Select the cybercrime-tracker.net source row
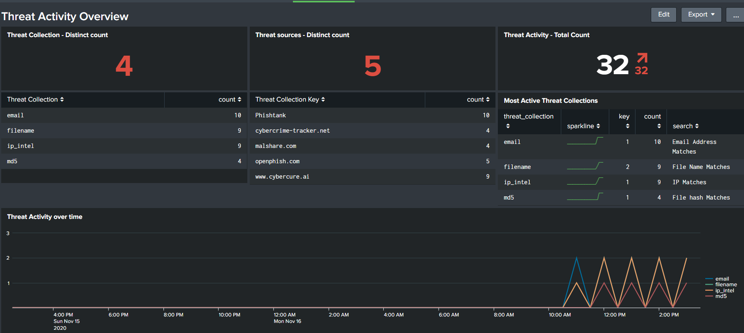Image resolution: width=744 pixels, height=333 pixels. (372, 131)
